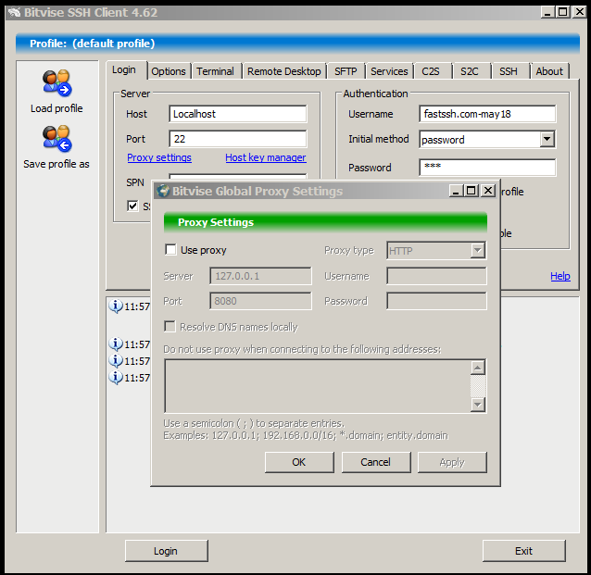Click the Port field containing 22

pyautogui.click(x=238, y=139)
